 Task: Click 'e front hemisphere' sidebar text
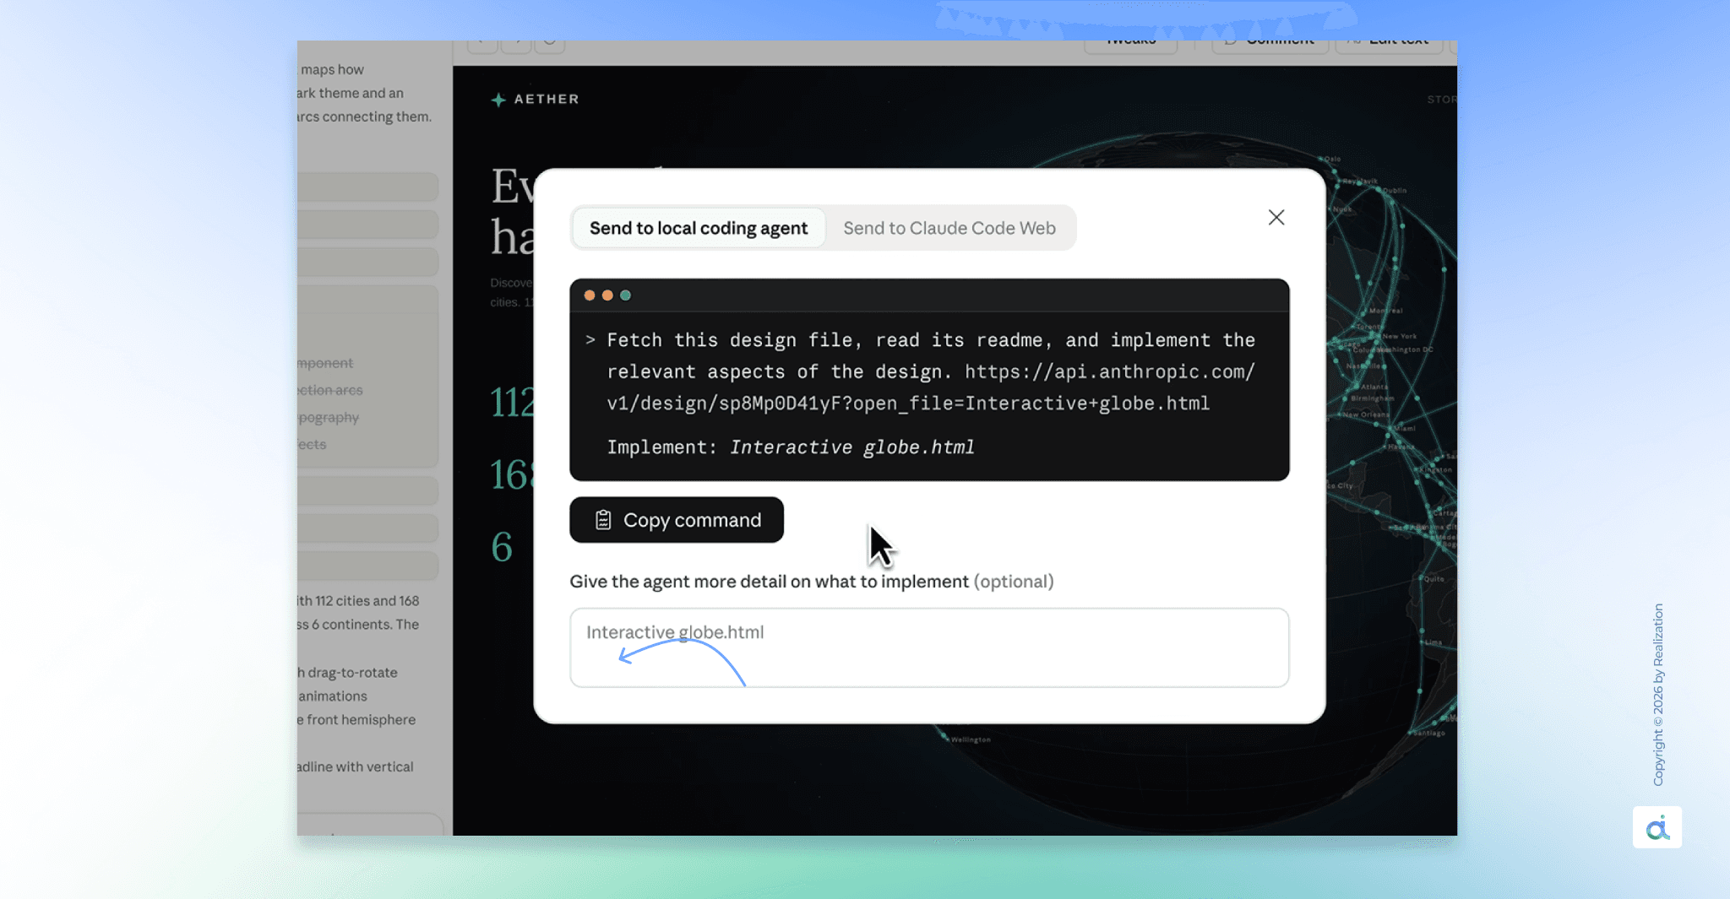(356, 720)
